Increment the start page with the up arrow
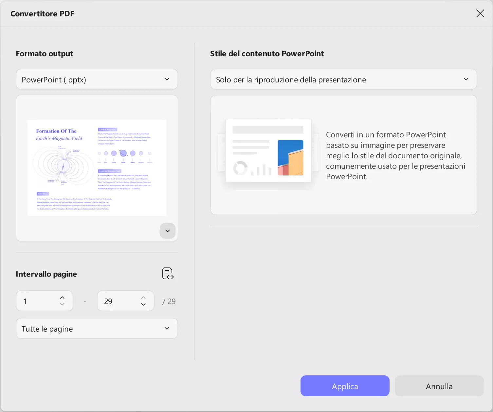493x412 pixels. tap(62, 297)
